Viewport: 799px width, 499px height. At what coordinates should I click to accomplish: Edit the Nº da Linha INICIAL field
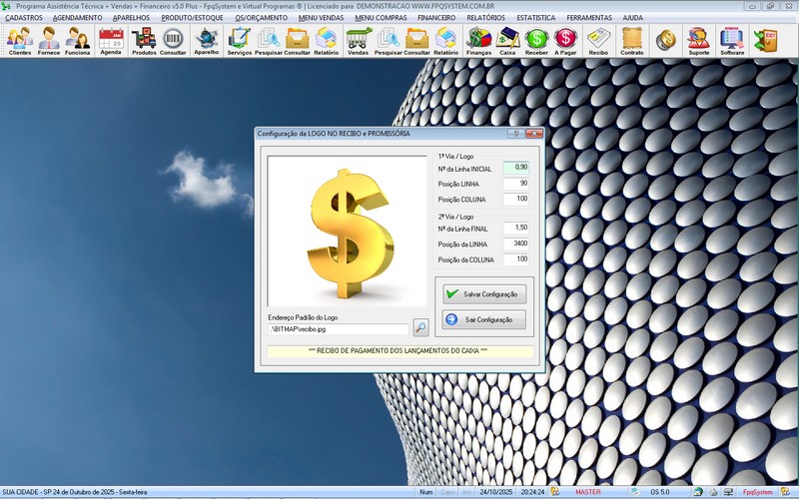tap(516, 168)
